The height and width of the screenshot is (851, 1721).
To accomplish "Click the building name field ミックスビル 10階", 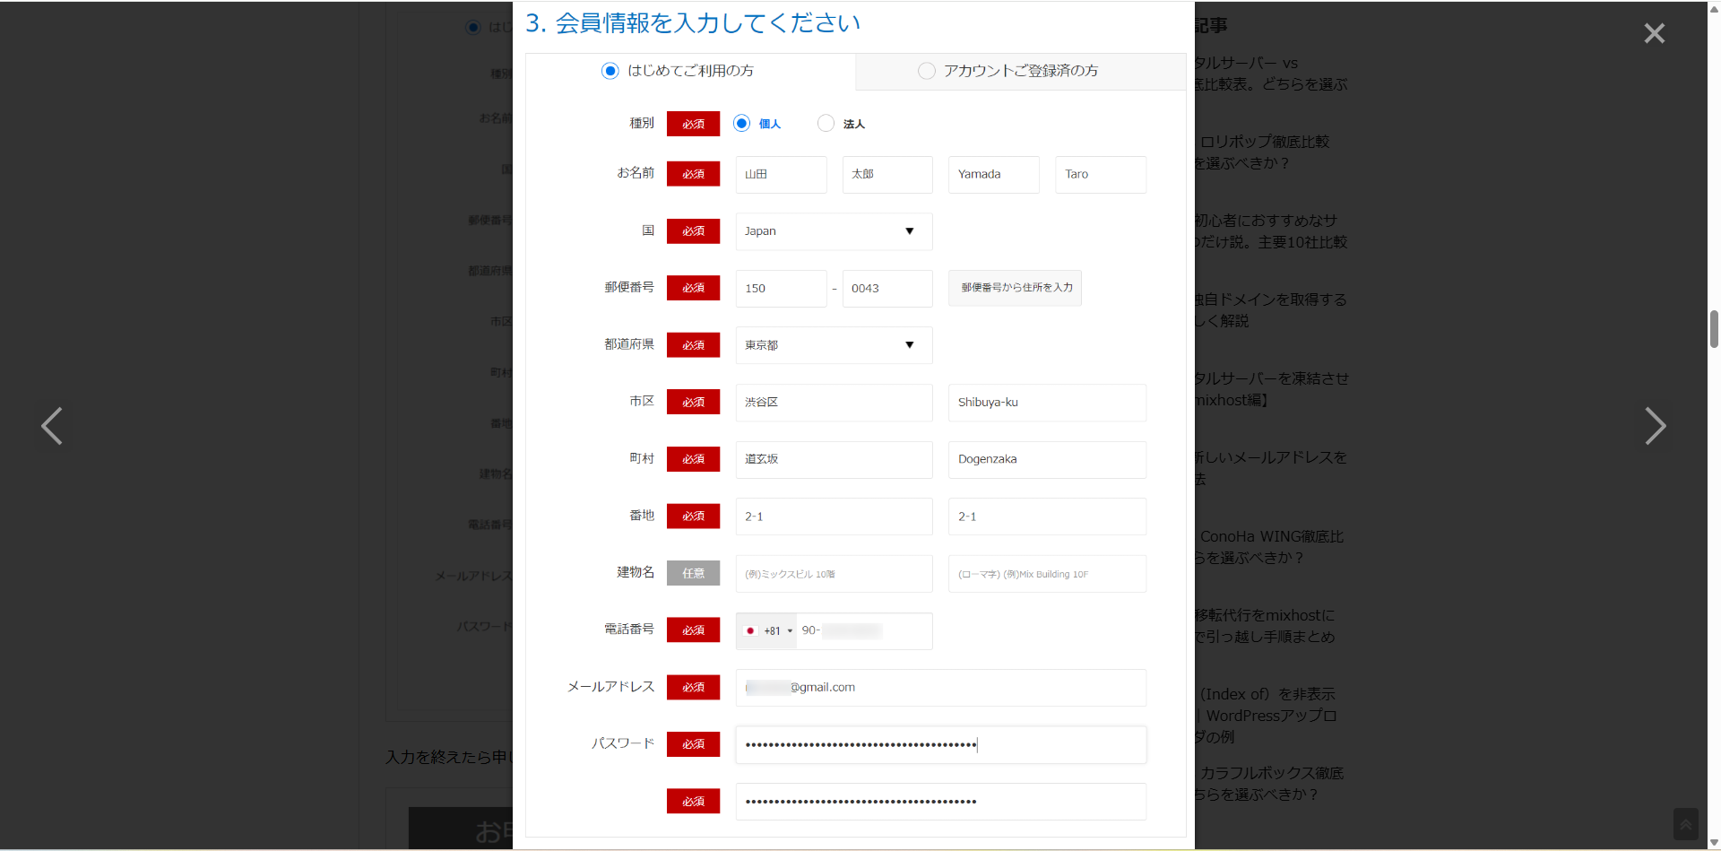I will coord(834,574).
